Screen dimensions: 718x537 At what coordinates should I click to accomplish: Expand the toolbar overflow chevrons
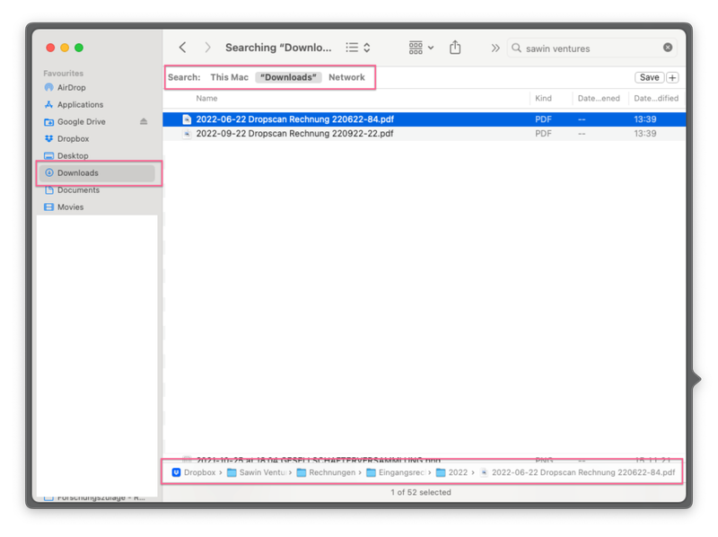[x=495, y=48]
